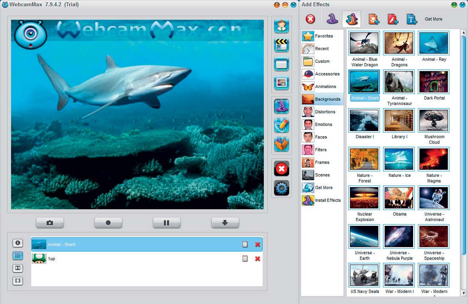
Task: Choose the Animal - Tyrannosaur background
Action: click(399, 82)
